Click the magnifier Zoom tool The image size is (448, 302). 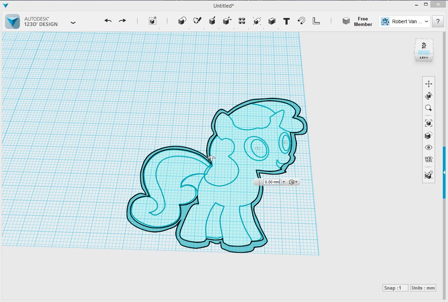click(x=429, y=108)
